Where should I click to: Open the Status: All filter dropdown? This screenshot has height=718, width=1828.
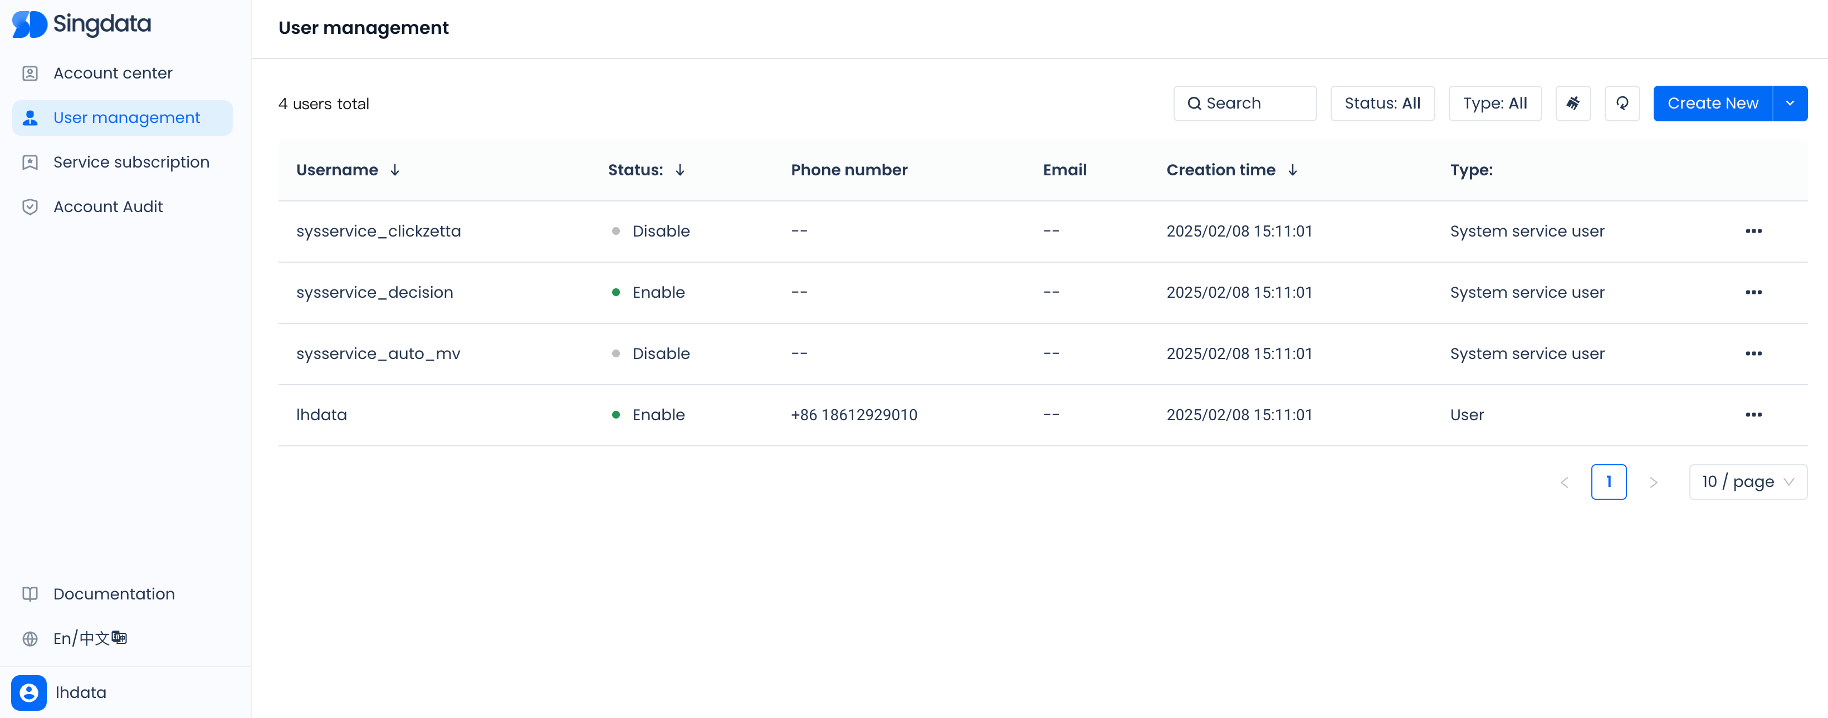click(x=1382, y=104)
